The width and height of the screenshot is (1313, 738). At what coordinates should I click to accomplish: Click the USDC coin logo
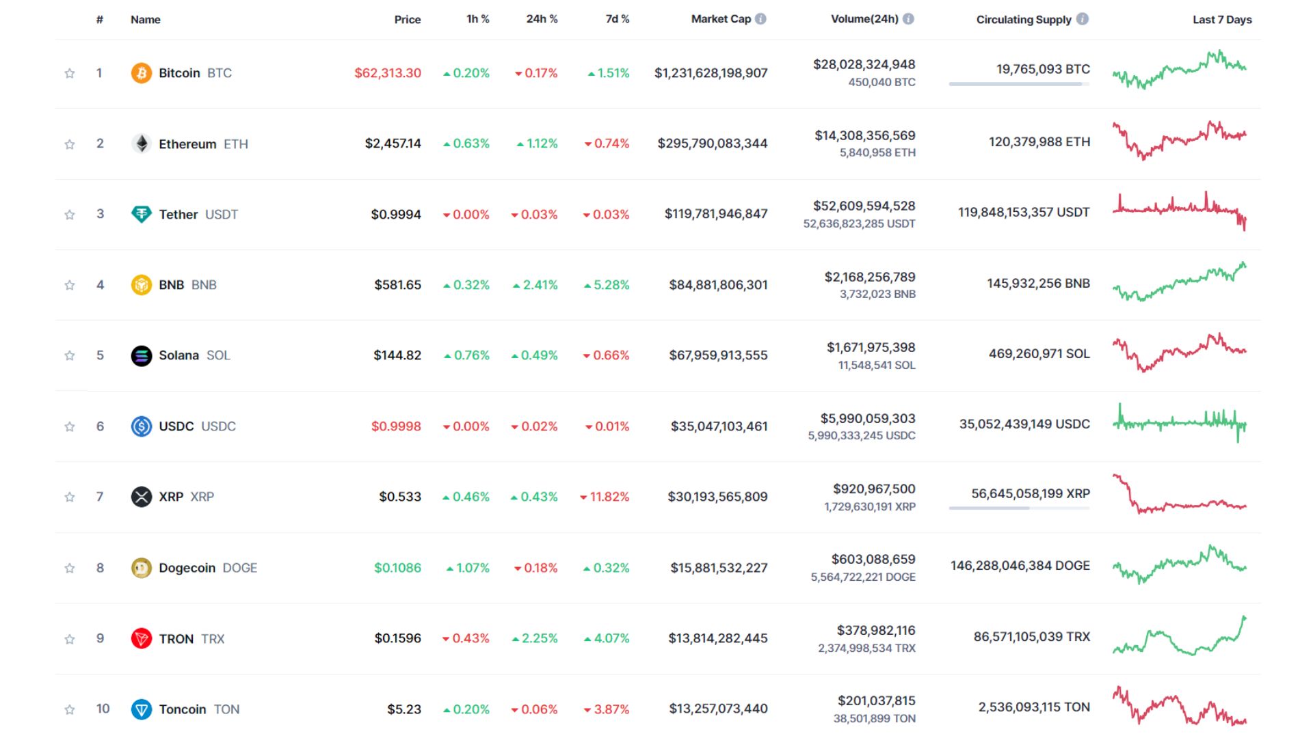tap(141, 426)
